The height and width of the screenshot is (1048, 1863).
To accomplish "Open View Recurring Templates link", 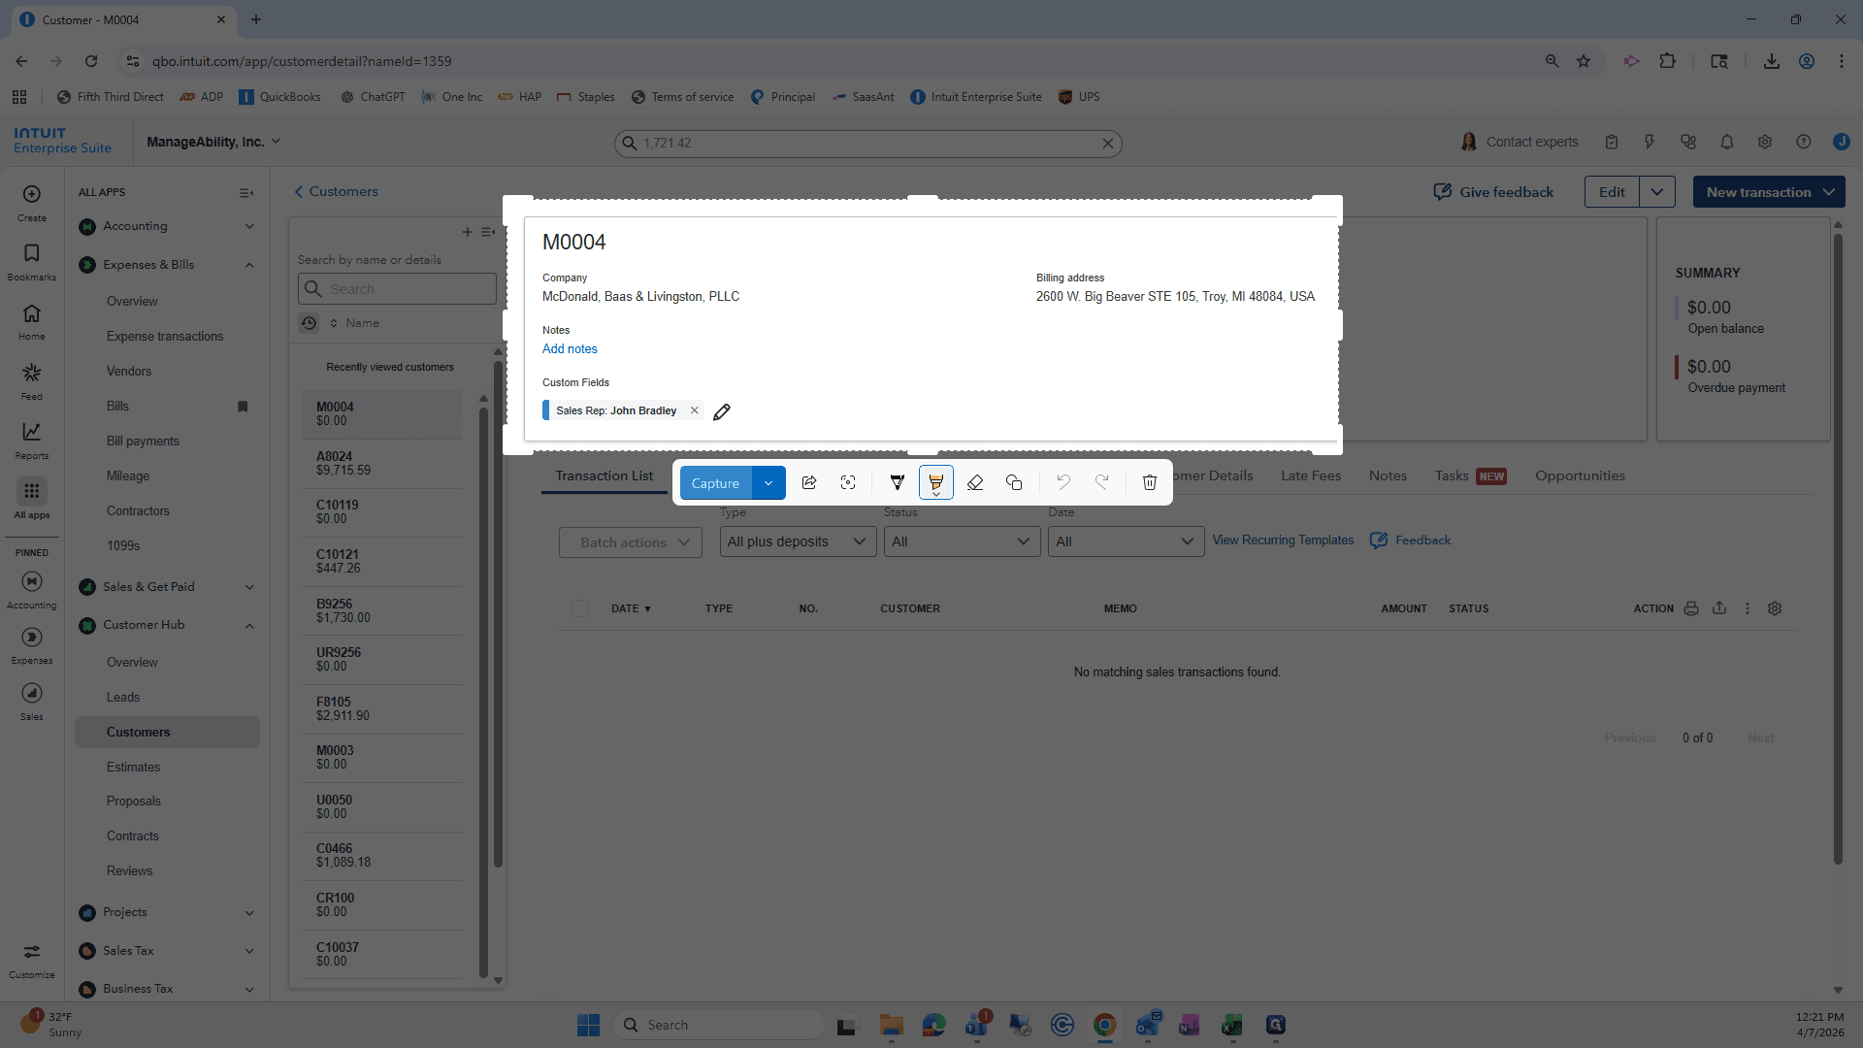I will pyautogui.click(x=1283, y=540).
